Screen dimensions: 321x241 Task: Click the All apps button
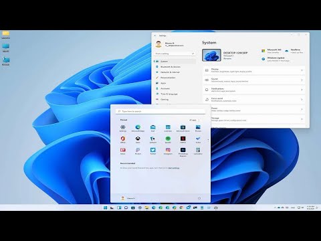tap(194, 120)
